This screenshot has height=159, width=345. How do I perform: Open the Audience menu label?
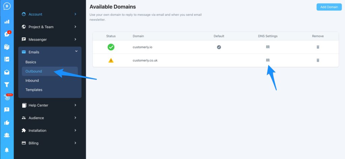(36, 118)
